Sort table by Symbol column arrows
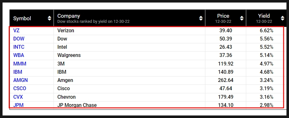The height and width of the screenshot is (118, 289). [x=49, y=18]
